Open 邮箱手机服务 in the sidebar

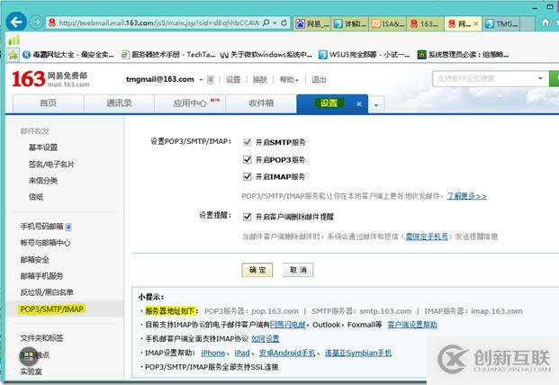click(41, 276)
